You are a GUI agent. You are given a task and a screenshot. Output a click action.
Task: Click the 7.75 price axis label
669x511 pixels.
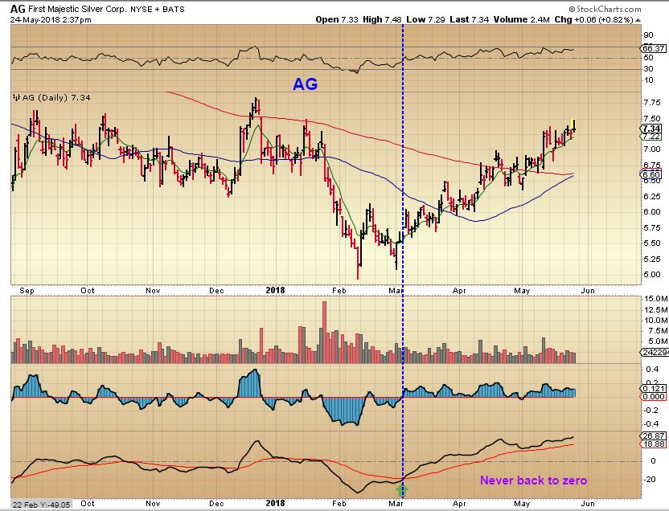(652, 102)
